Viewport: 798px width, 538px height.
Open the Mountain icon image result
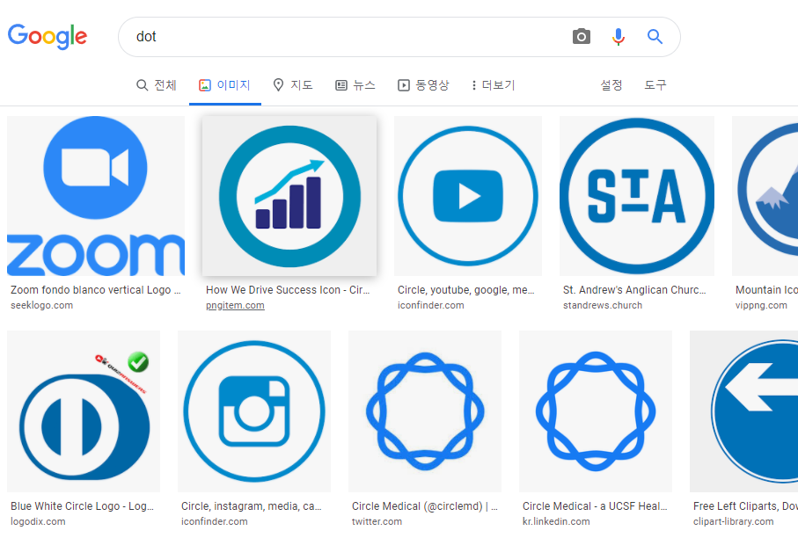tap(765, 196)
